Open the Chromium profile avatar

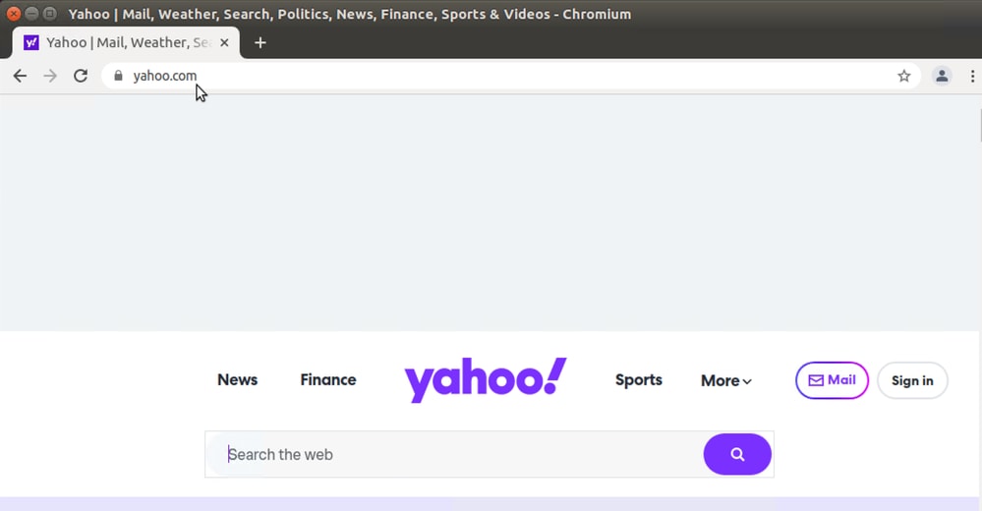tap(942, 76)
